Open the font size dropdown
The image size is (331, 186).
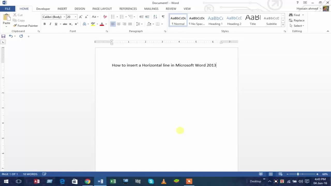click(x=76, y=17)
